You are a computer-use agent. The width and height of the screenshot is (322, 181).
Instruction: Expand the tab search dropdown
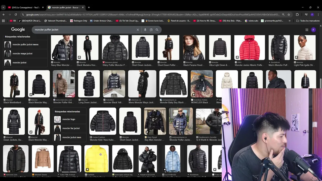[x=3, y=7]
